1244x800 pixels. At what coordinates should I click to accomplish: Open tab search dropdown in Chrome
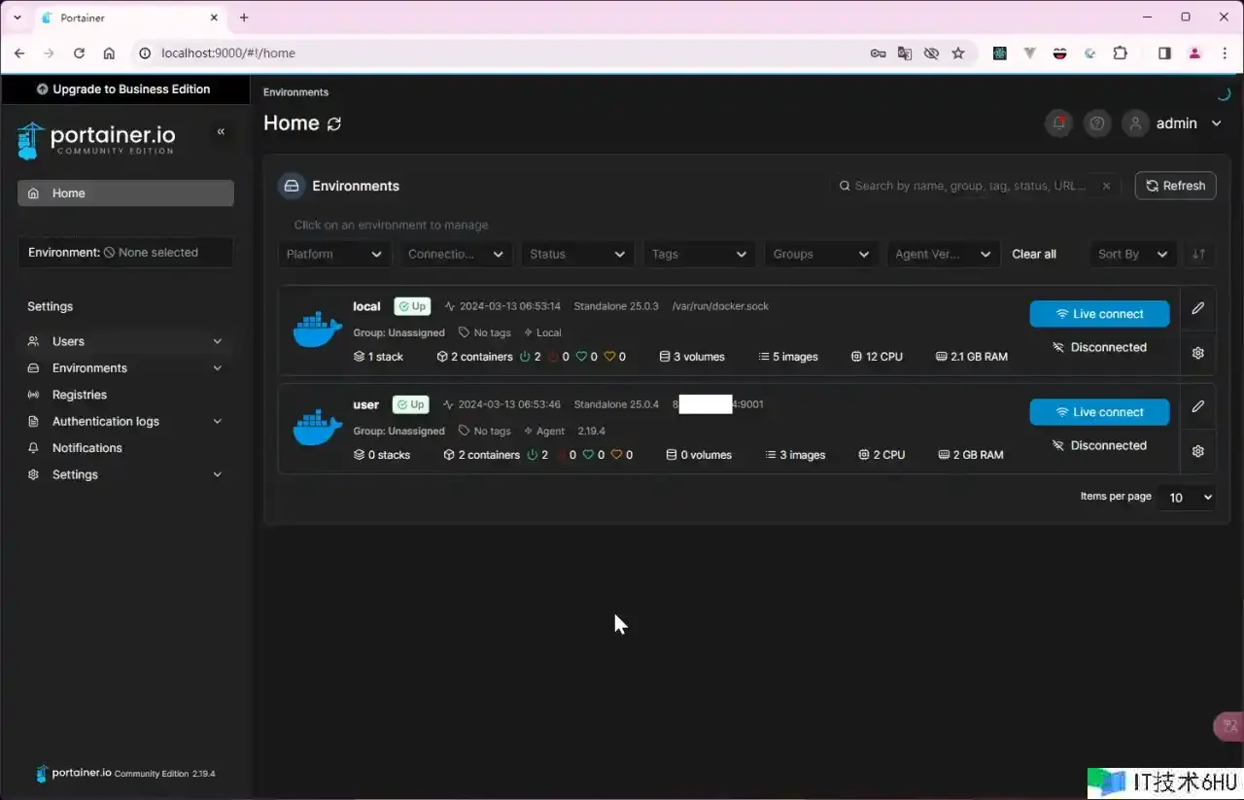[x=17, y=17]
